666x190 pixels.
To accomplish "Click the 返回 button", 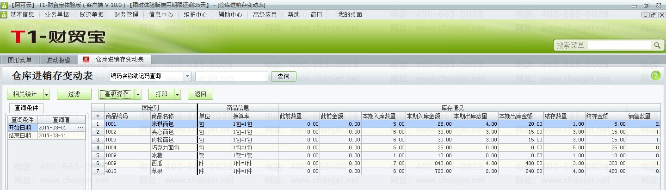I will 200,94.
